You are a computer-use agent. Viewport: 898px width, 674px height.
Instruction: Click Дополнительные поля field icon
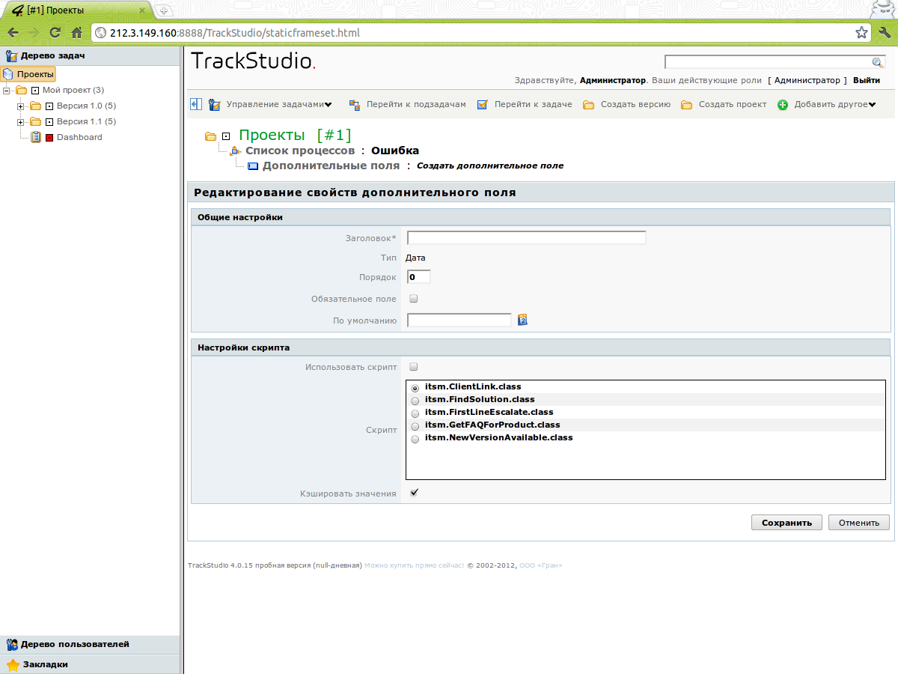[x=253, y=166]
